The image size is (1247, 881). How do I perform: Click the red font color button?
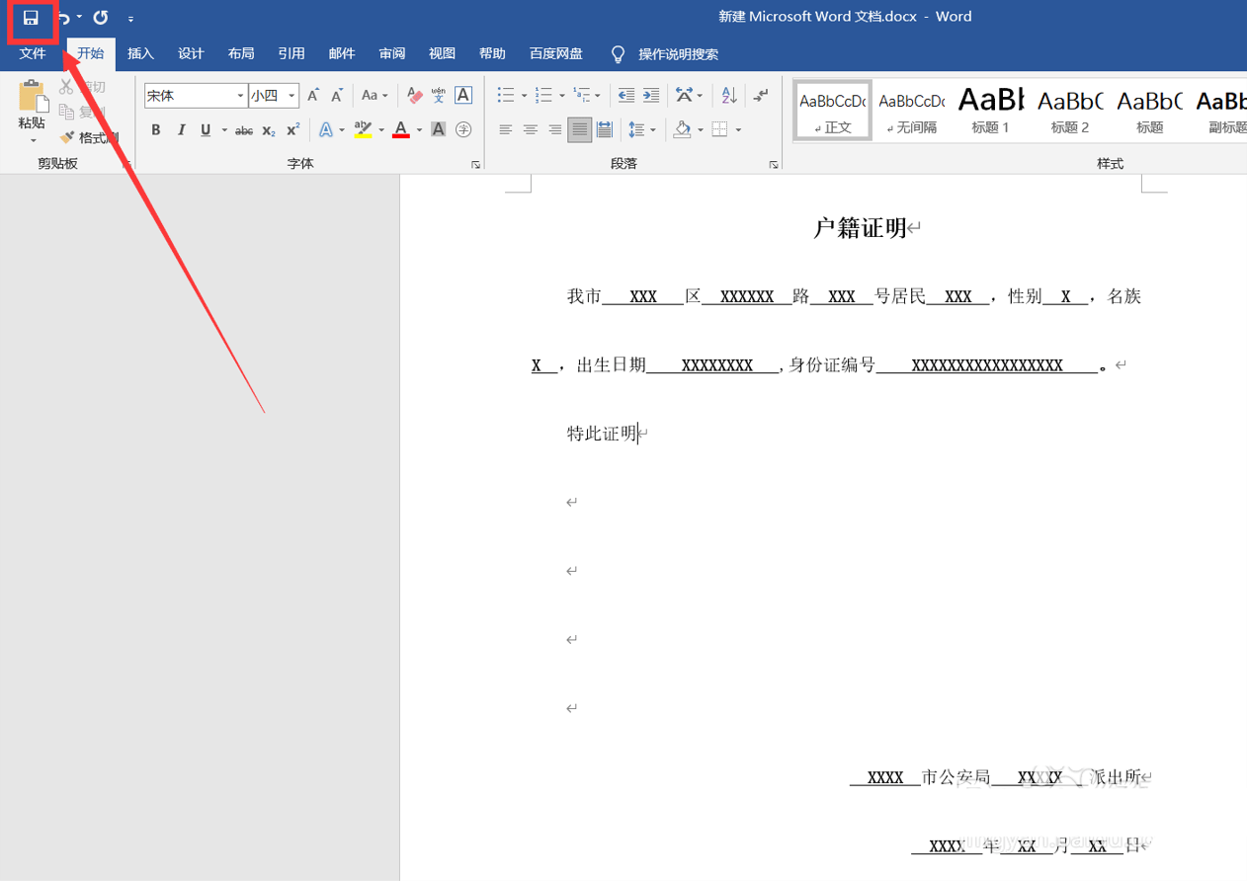tap(400, 130)
